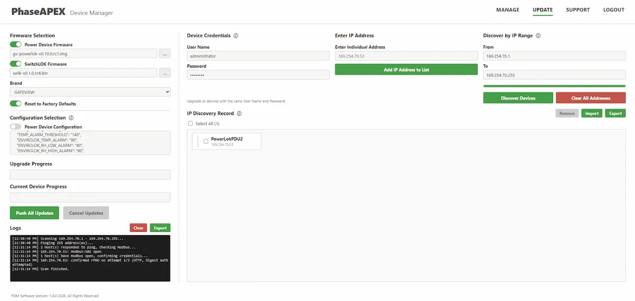Open the Brand GATEVIEW dropdown

coord(90,92)
